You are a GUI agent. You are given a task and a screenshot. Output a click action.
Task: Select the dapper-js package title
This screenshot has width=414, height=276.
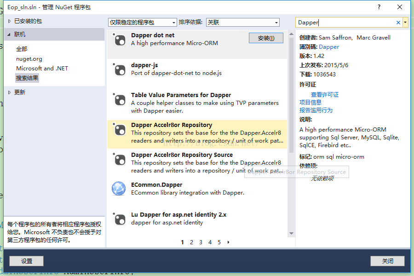144,65
